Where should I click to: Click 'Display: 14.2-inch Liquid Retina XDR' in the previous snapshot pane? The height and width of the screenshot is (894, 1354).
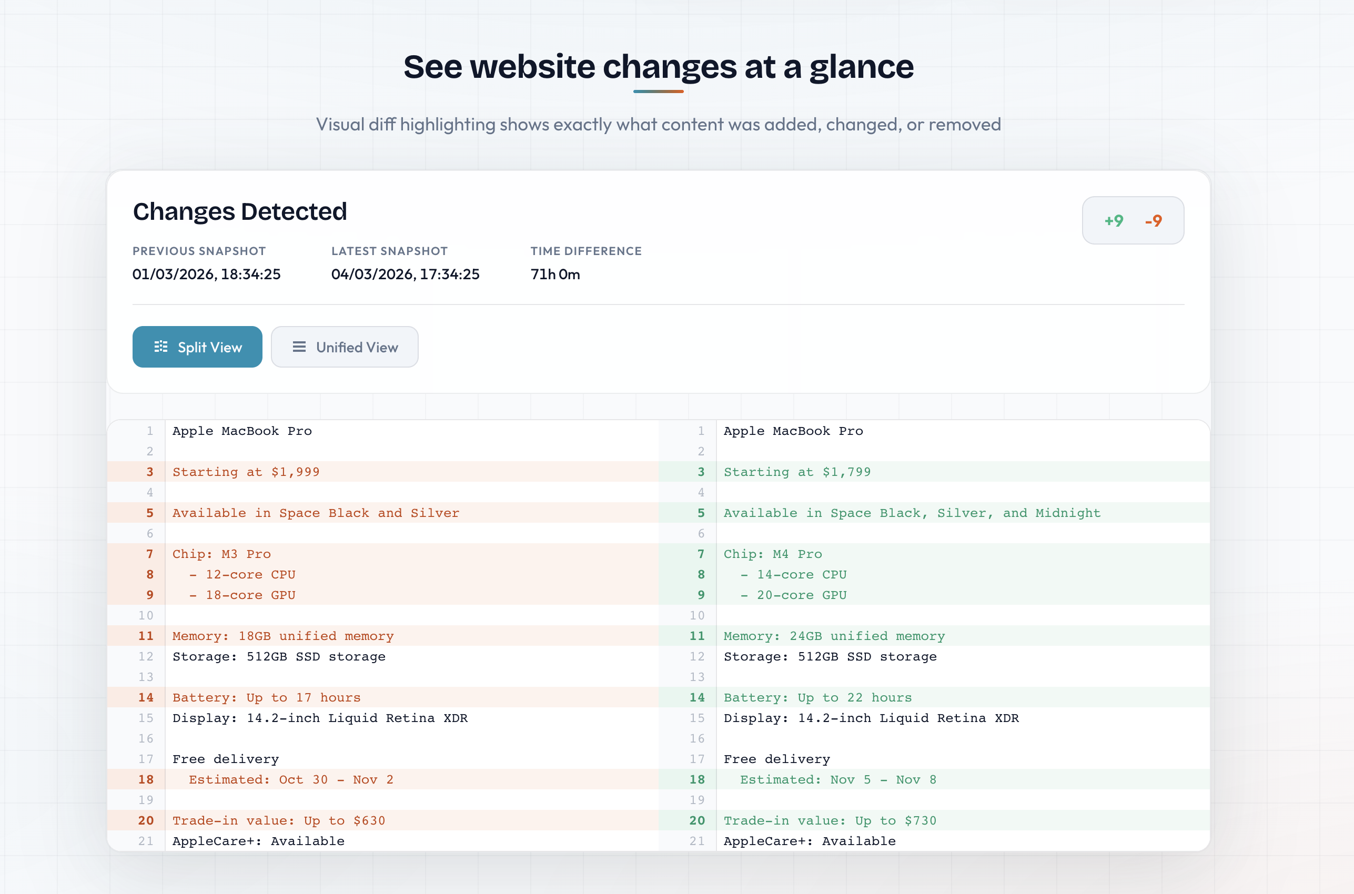click(320, 718)
